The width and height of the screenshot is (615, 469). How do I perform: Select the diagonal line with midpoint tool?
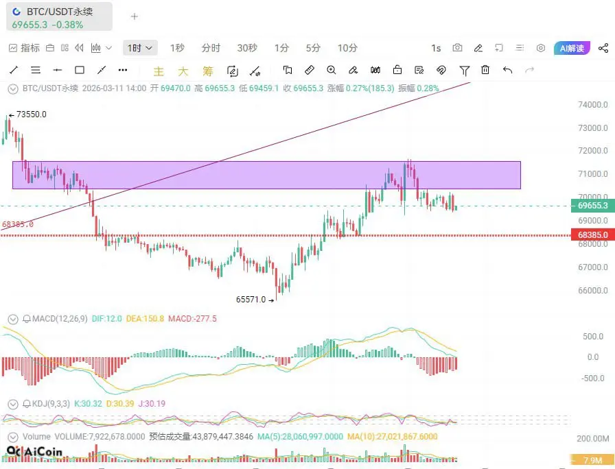coord(102,70)
